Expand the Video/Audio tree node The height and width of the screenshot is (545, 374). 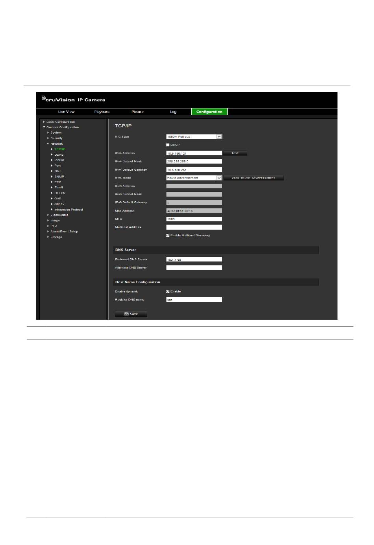pos(59,215)
